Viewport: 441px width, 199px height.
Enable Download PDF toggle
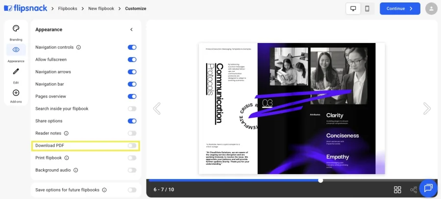tap(132, 146)
